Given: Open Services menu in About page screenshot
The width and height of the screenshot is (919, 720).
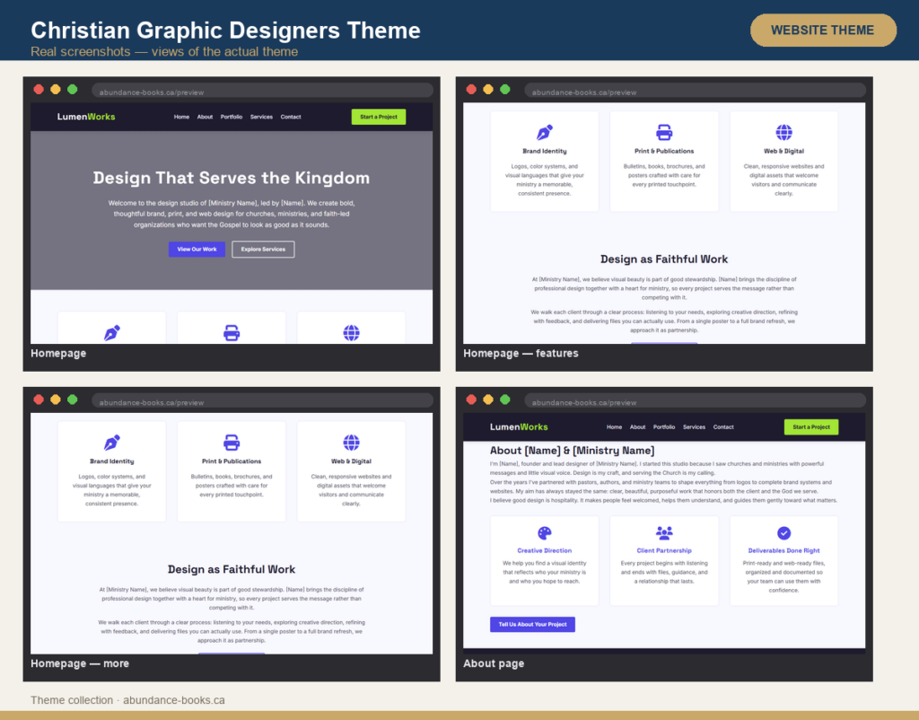Looking at the screenshot, I should (694, 426).
